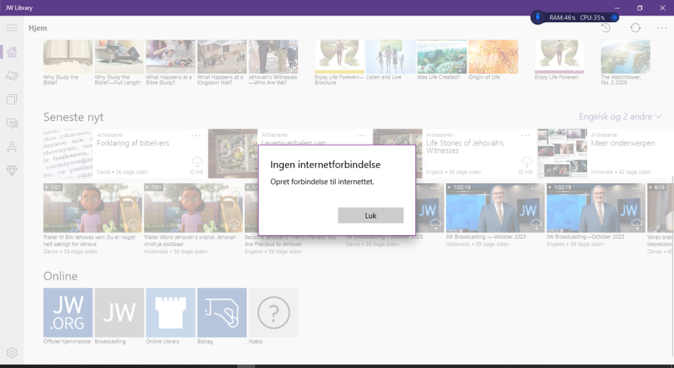The width and height of the screenshot is (674, 368).
Task: Open the Meetings sidebar icon
Action: click(x=11, y=147)
